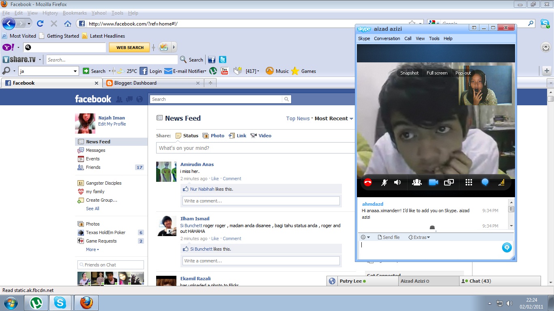The height and width of the screenshot is (311, 554).
Task: Toggle the Skype video camera button
Action: point(433,183)
